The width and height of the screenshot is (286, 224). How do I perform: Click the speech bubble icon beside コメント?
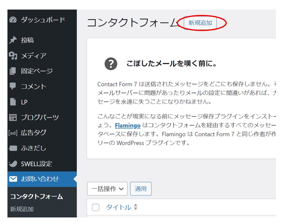tap(13, 86)
